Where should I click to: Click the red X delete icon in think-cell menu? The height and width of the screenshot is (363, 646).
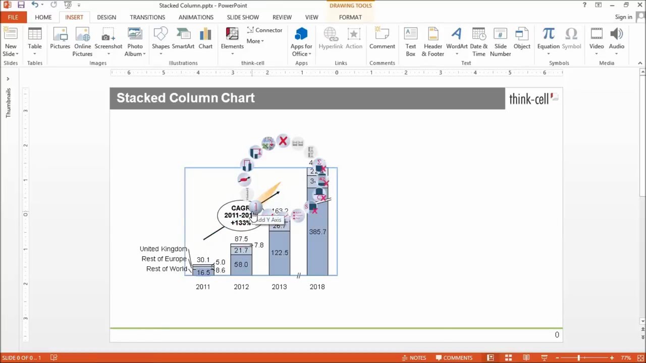pos(283,141)
